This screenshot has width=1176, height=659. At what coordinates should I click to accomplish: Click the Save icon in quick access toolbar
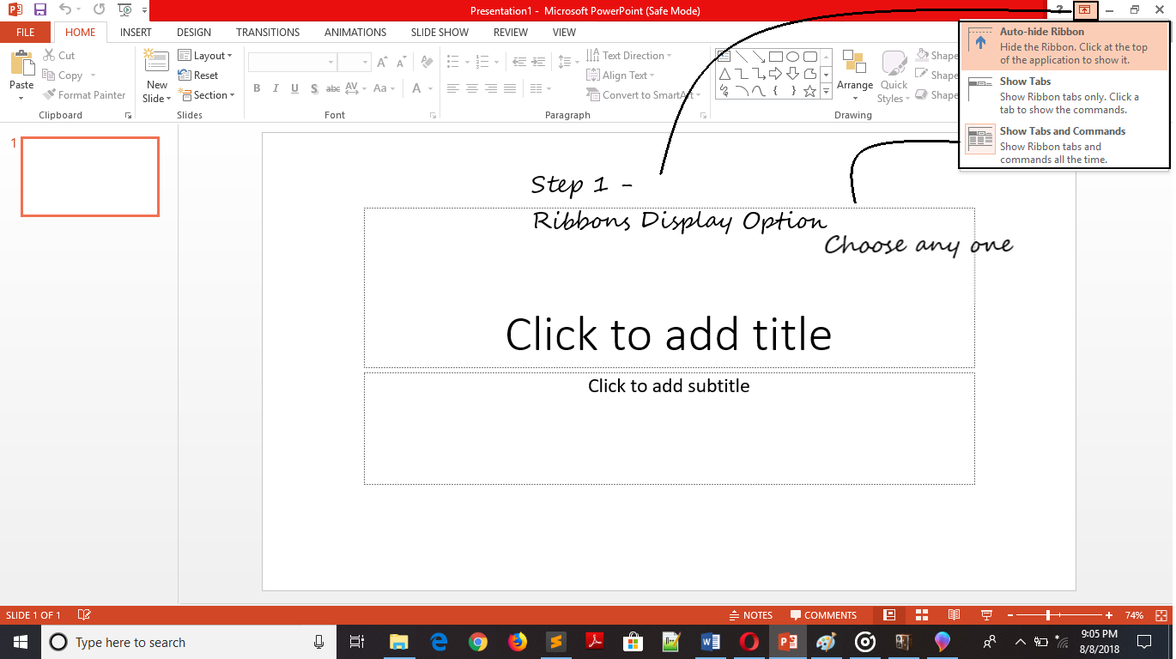coord(40,10)
